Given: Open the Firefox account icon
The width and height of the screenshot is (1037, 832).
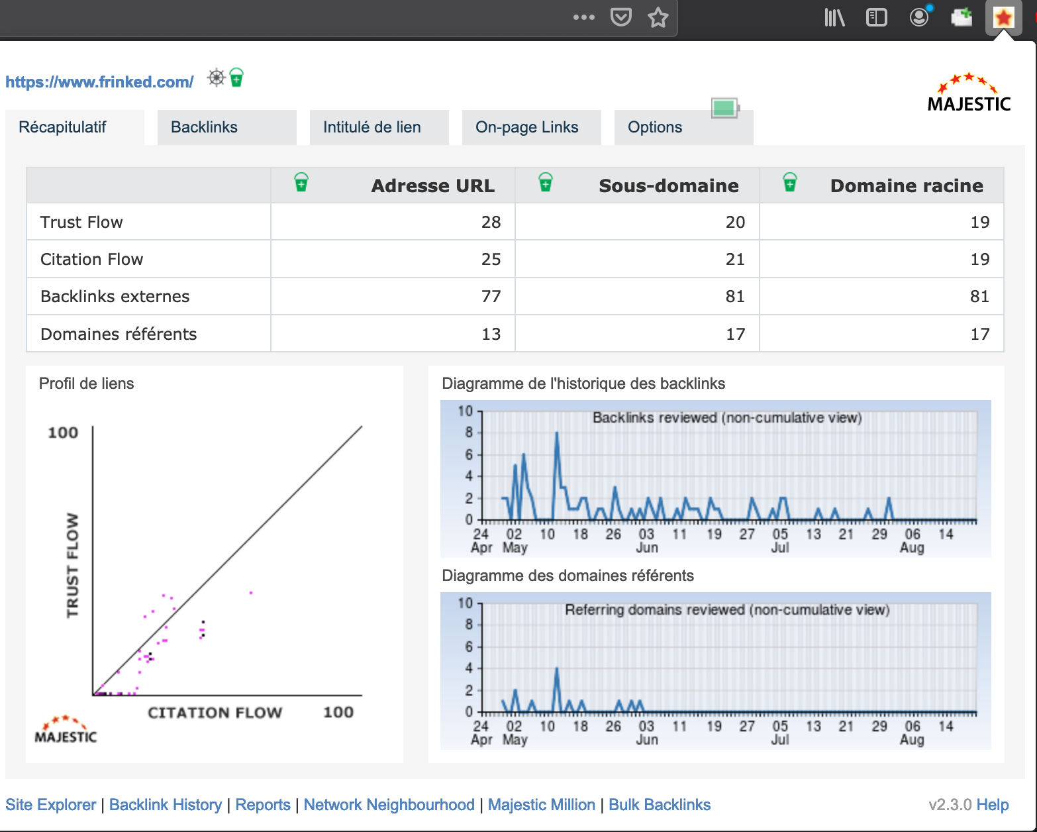Looking at the screenshot, I should click(x=919, y=17).
